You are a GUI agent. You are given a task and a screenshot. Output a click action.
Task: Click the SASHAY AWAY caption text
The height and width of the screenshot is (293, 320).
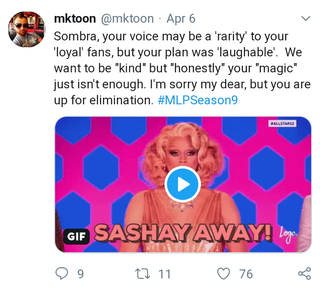pos(183,233)
